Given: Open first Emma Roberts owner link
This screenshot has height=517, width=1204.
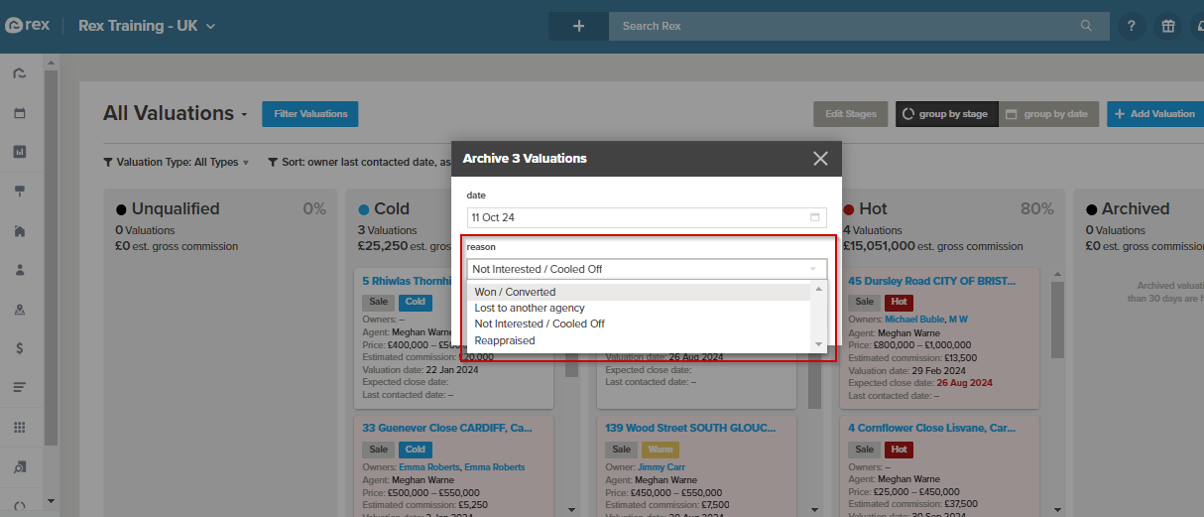Looking at the screenshot, I should [x=429, y=467].
